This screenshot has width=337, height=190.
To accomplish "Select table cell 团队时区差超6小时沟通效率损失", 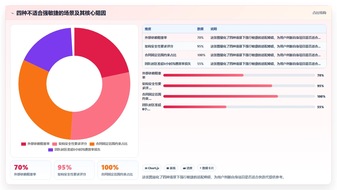I will pyautogui.click(x=168, y=64).
